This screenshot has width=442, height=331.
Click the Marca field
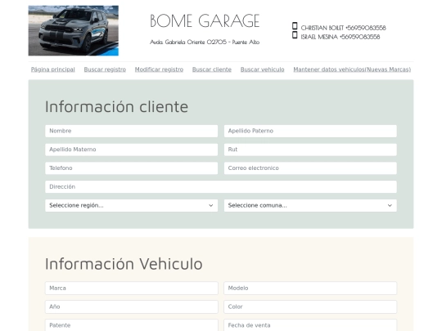[x=131, y=289]
